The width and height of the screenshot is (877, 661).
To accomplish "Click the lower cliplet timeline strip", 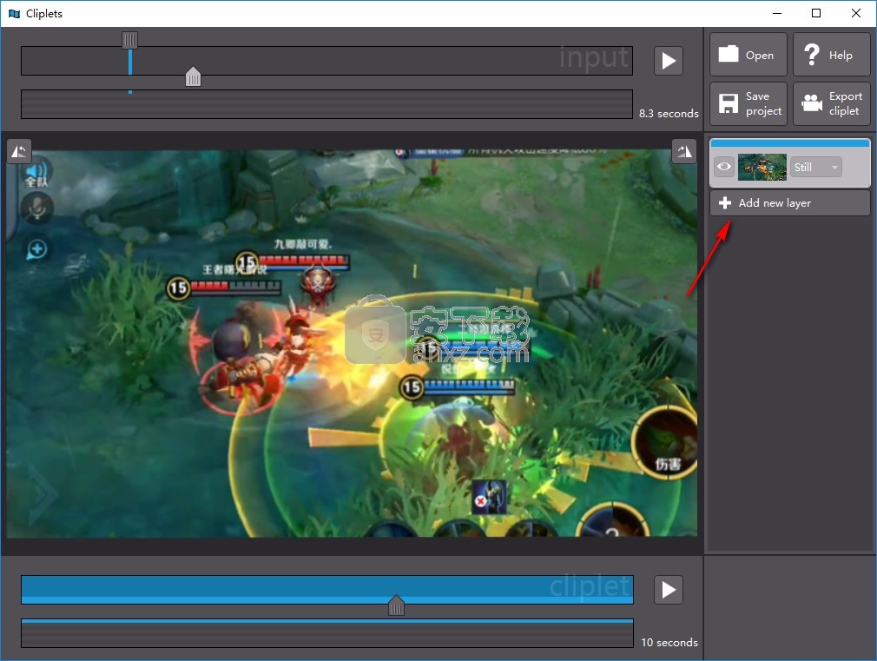I will tap(327, 633).
